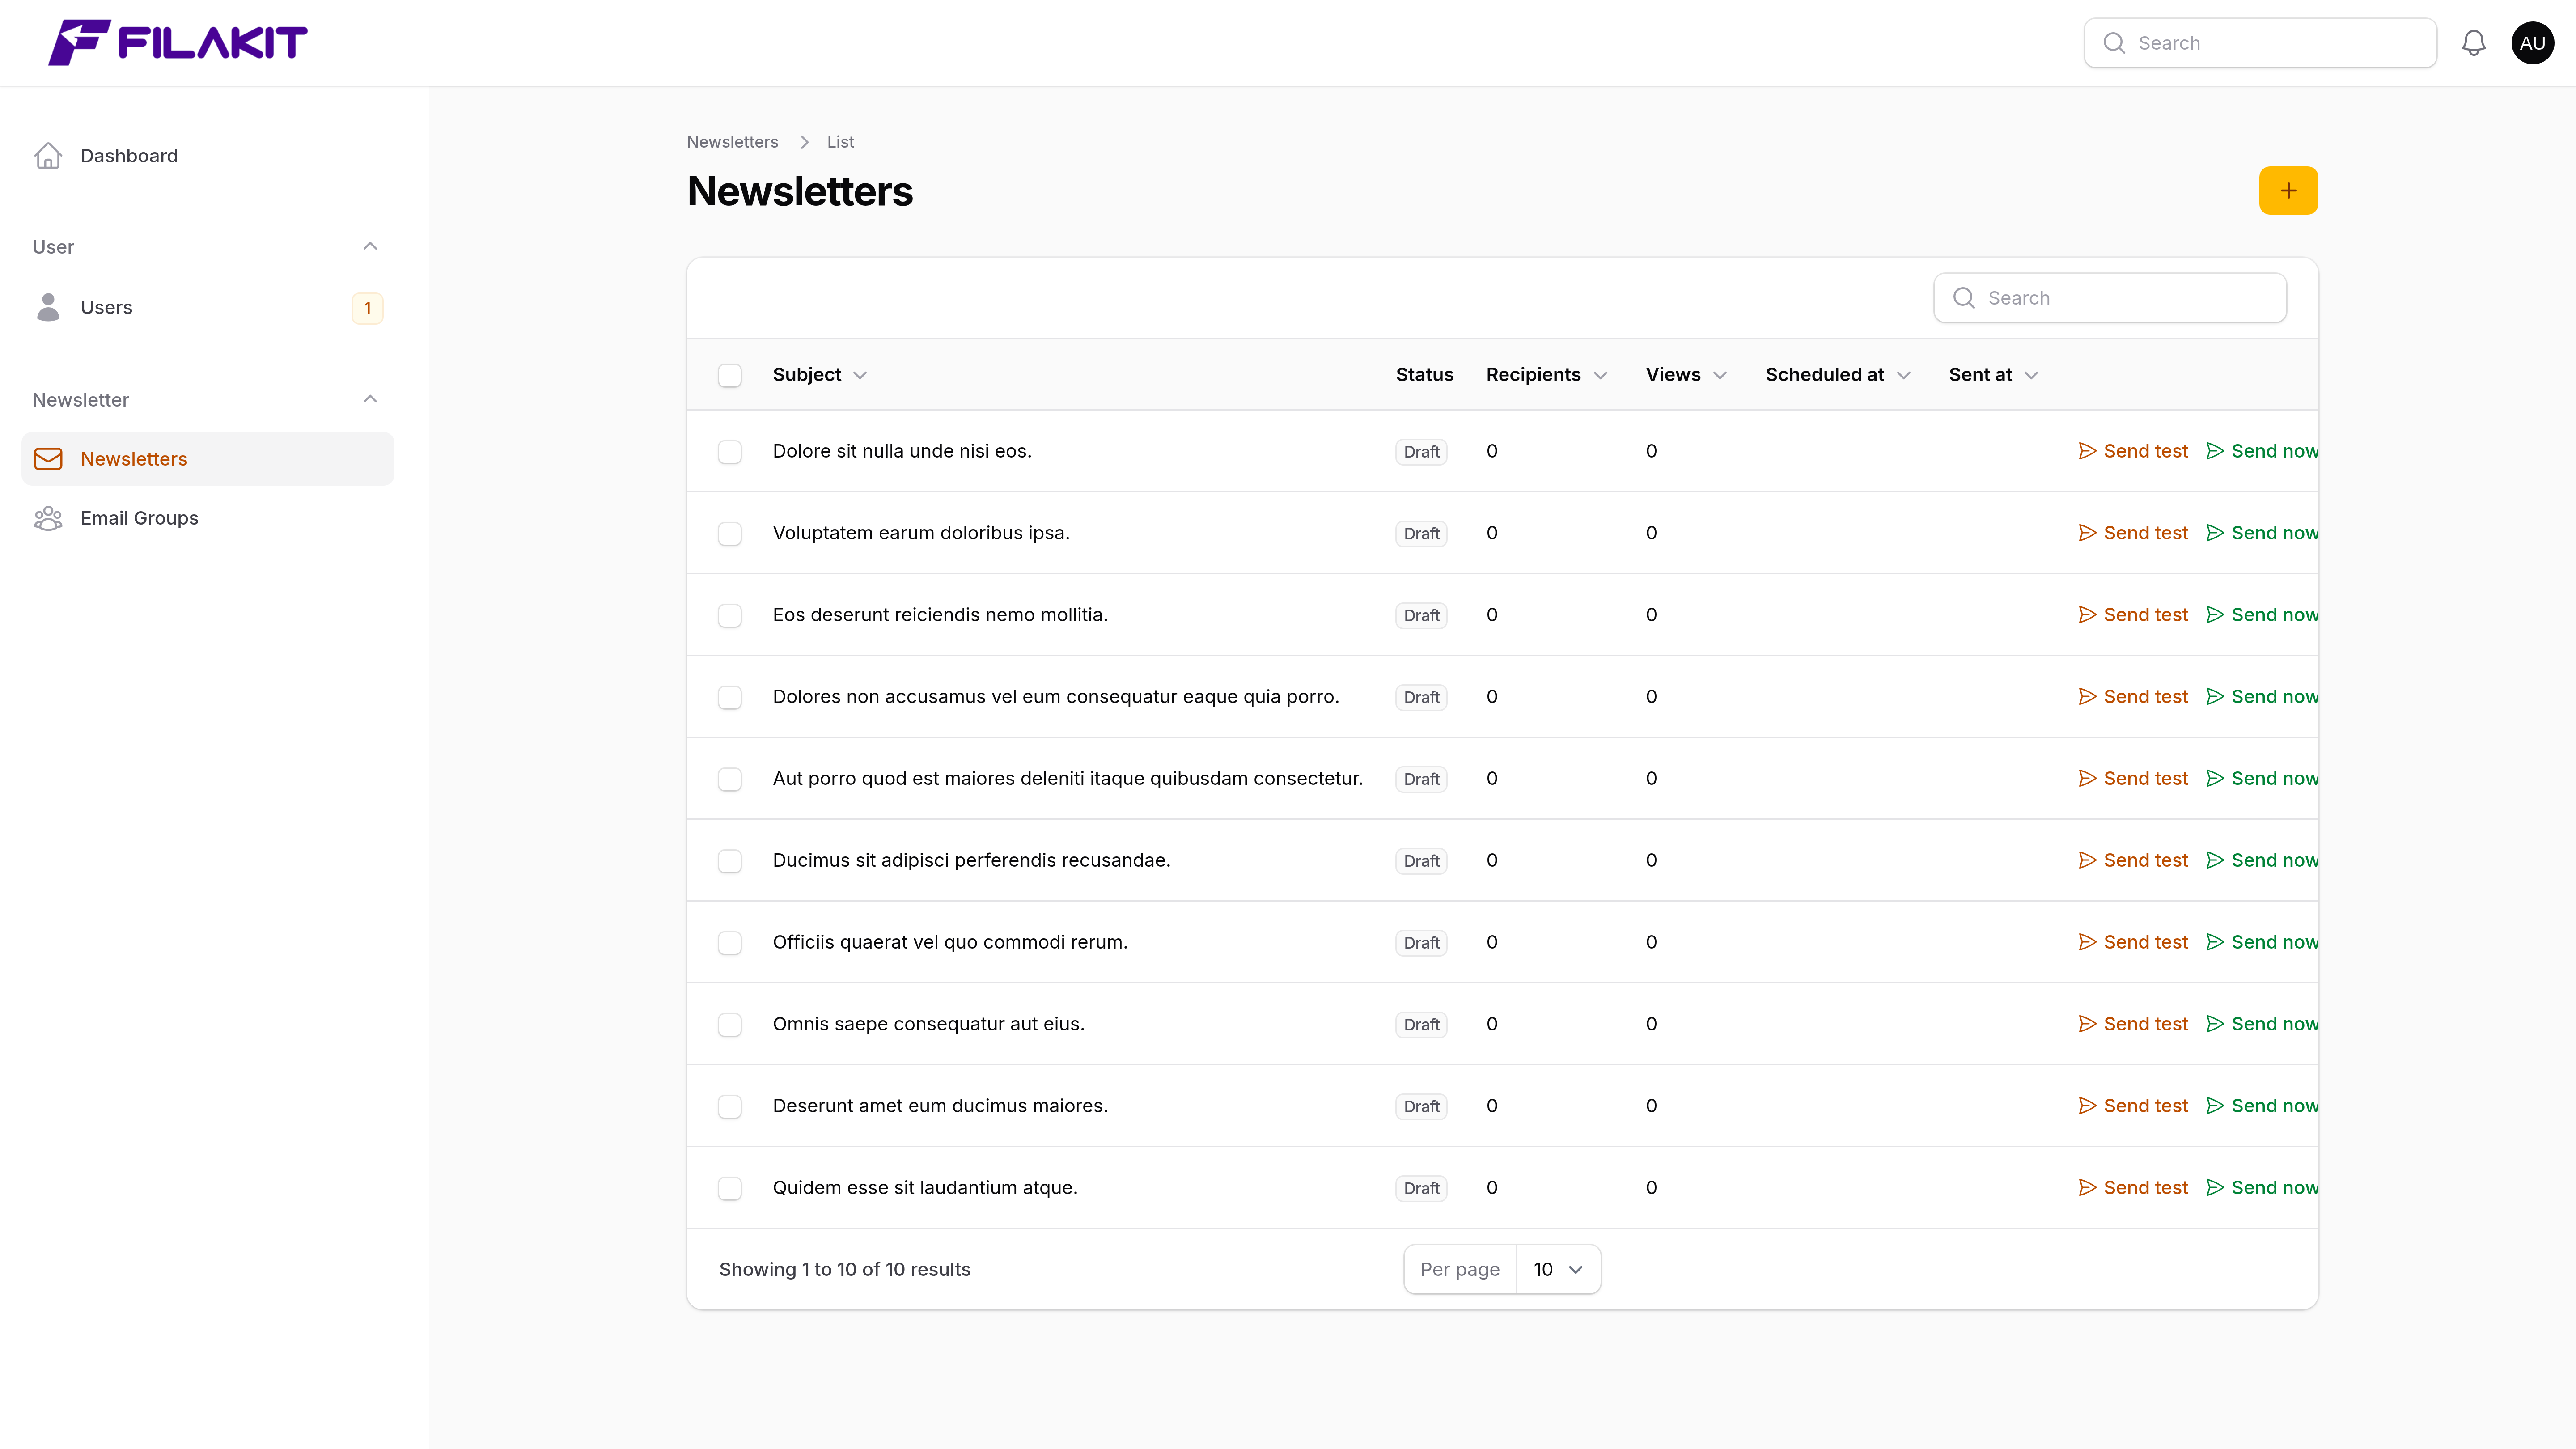This screenshot has width=2576, height=1449.
Task: Collapse the Newsletter sidebar group
Action: pyautogui.click(x=370, y=399)
